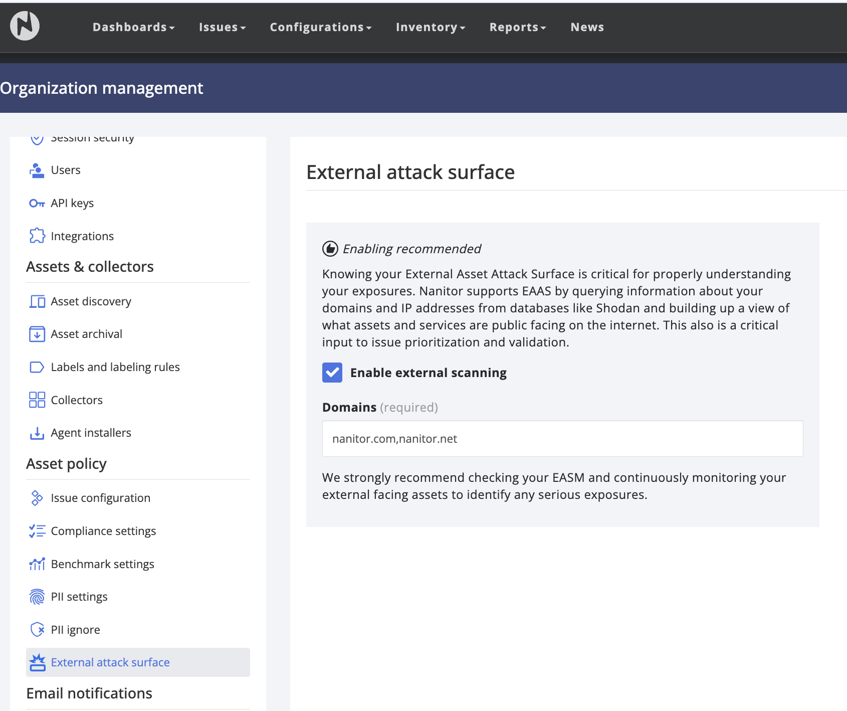The width and height of the screenshot is (847, 711).
Task: Click the Agent installers download icon
Action: click(x=37, y=433)
